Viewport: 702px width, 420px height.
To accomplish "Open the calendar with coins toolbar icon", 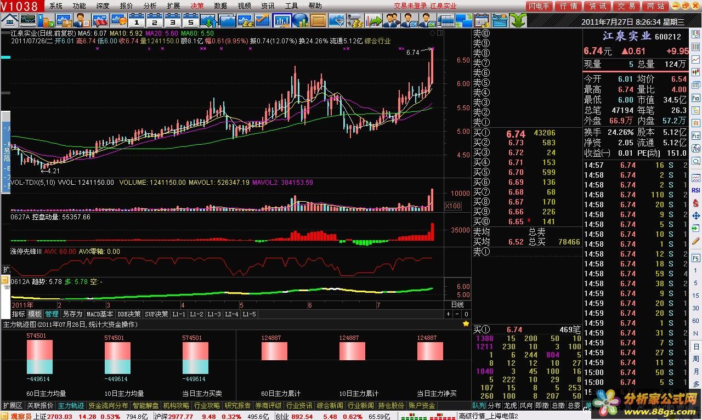I will pyautogui.click(x=480, y=20).
